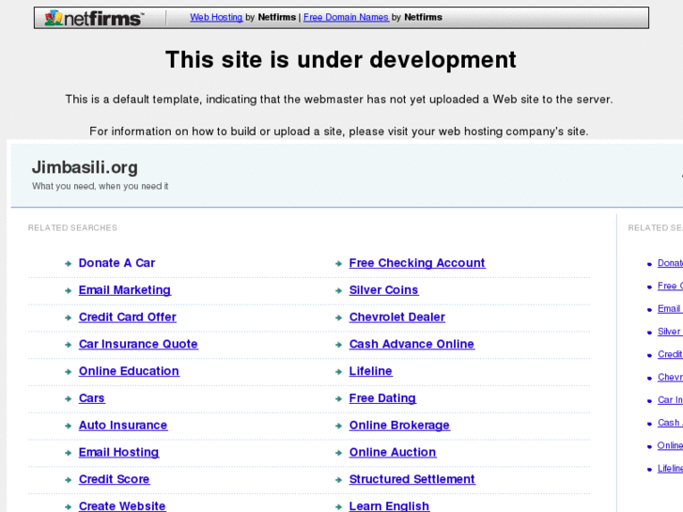Click the Jimbasili.org site title
This screenshot has height=512, width=683.
point(85,167)
